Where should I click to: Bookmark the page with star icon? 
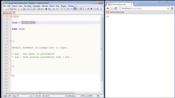point(168,8)
